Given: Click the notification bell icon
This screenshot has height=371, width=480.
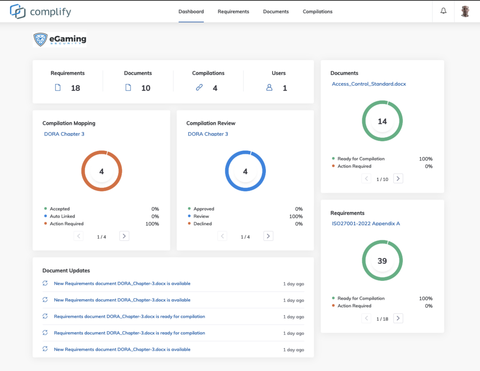Looking at the screenshot, I should click(x=443, y=11).
